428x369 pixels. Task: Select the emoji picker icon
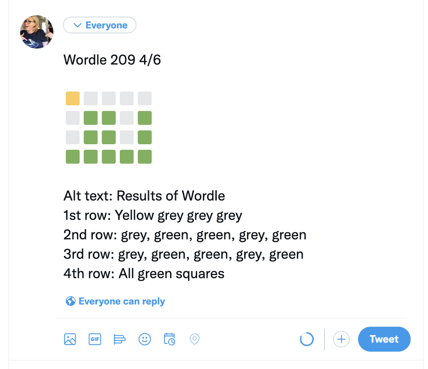coord(144,339)
